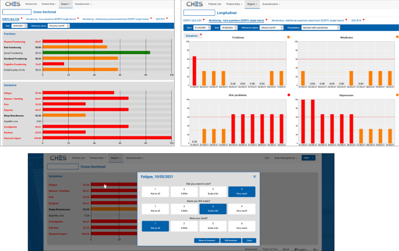
Task: Click the CHES logo in the bottom dialog screenshot
Action: pos(58,158)
